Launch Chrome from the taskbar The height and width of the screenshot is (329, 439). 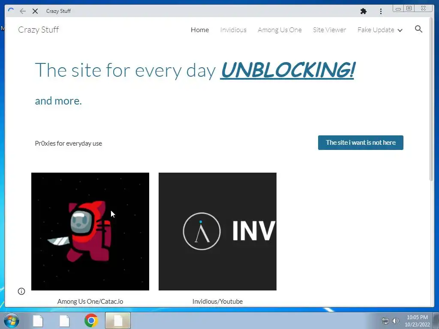(x=91, y=320)
